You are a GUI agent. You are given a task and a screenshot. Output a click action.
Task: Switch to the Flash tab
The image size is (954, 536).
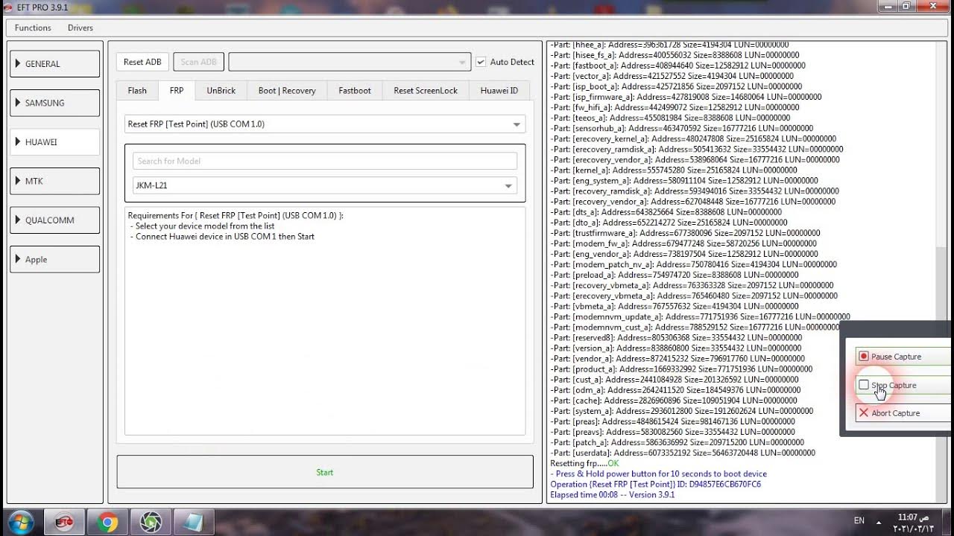coord(137,90)
